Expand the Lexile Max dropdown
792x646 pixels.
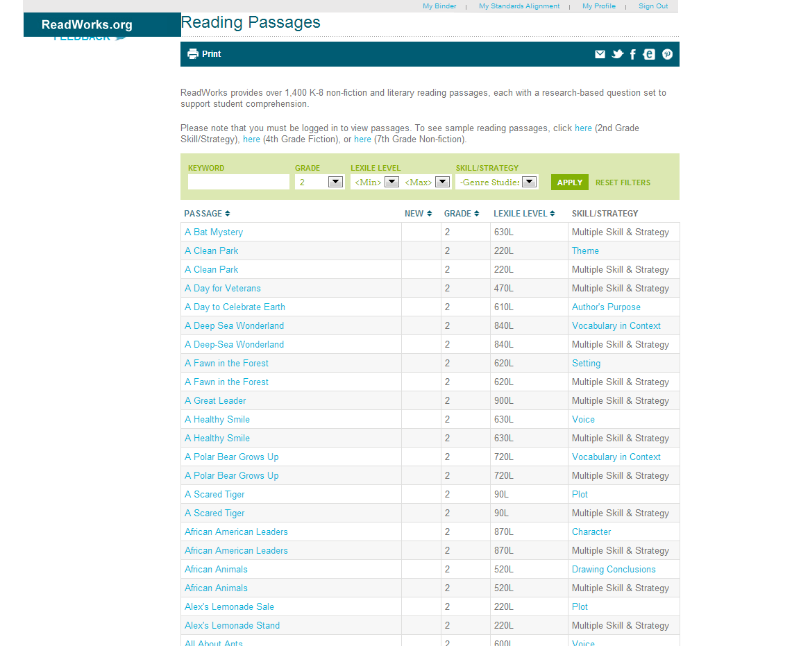click(443, 181)
